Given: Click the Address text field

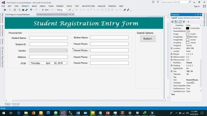Looking at the screenshot, I should click(x=49, y=57).
